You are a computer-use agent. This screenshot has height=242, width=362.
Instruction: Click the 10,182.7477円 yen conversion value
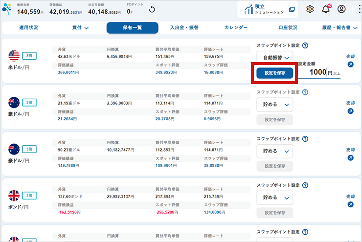tap(120, 150)
